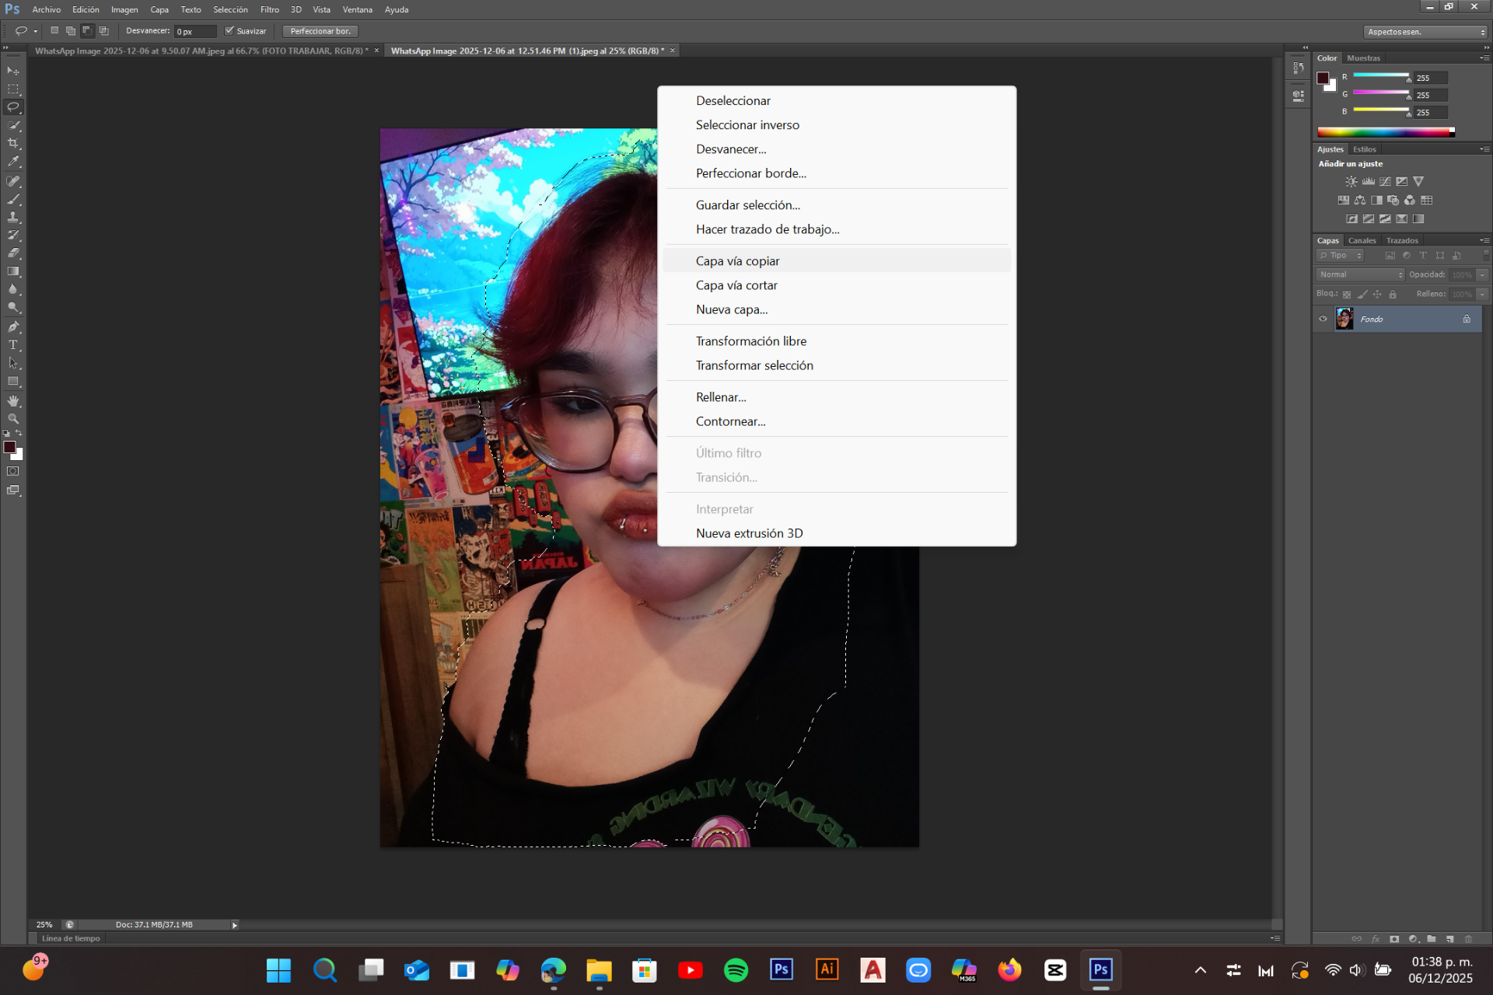
Task: Click the Brightness/Contrast adjustment icon
Action: click(1351, 181)
